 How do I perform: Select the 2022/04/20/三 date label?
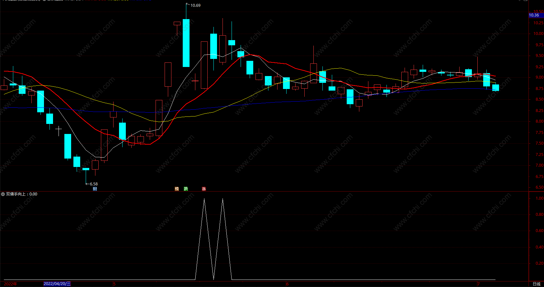point(57,284)
